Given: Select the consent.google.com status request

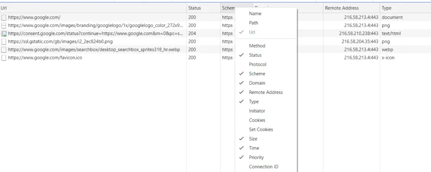Looking at the screenshot, I should click(x=96, y=34).
